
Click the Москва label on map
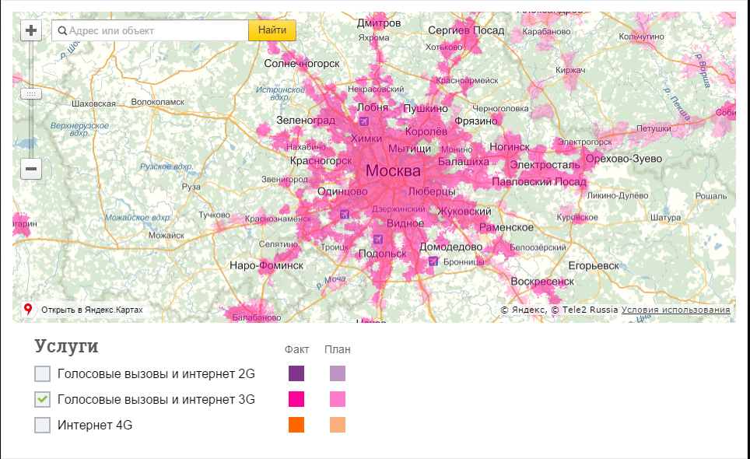[x=393, y=170]
